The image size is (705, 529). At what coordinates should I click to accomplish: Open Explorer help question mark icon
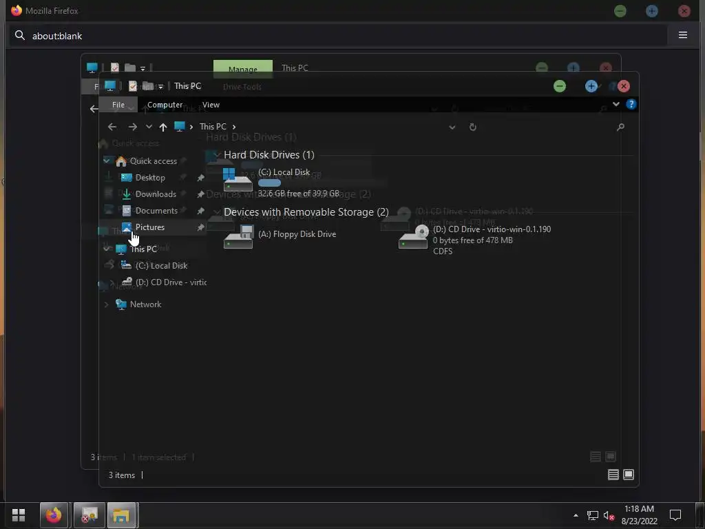tap(631, 105)
